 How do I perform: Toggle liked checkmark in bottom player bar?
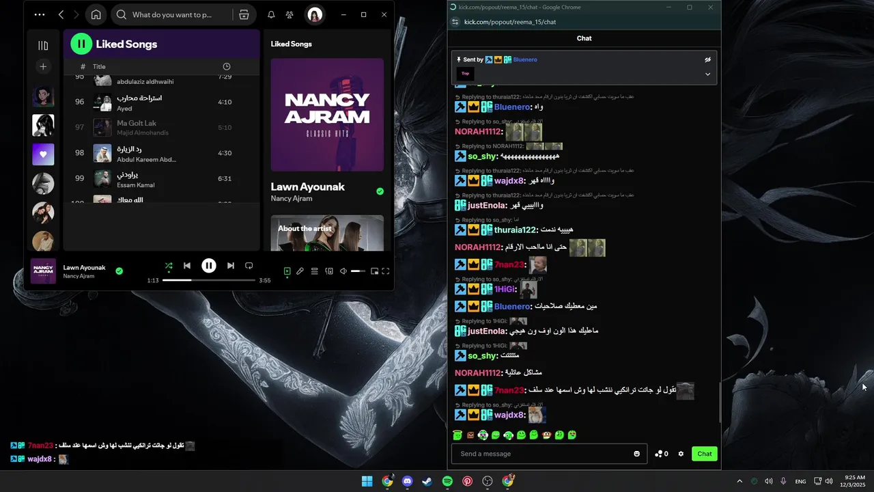pos(119,271)
